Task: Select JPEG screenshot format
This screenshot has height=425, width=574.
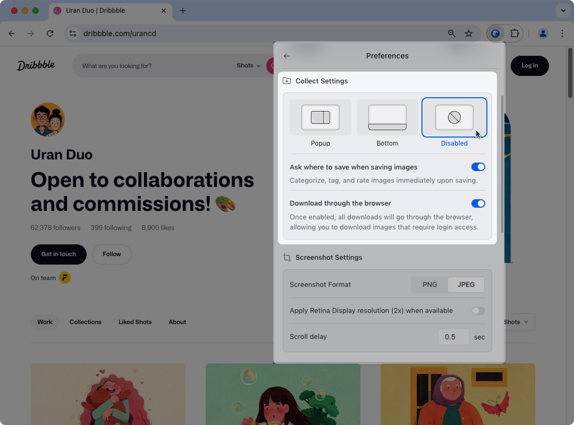Action: (466, 285)
